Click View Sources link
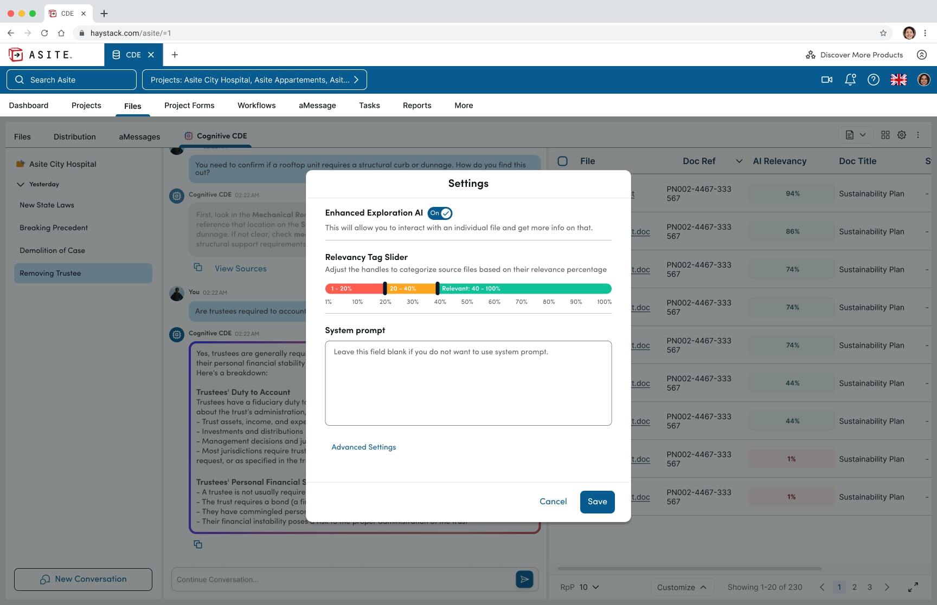937x605 pixels. [x=241, y=269]
